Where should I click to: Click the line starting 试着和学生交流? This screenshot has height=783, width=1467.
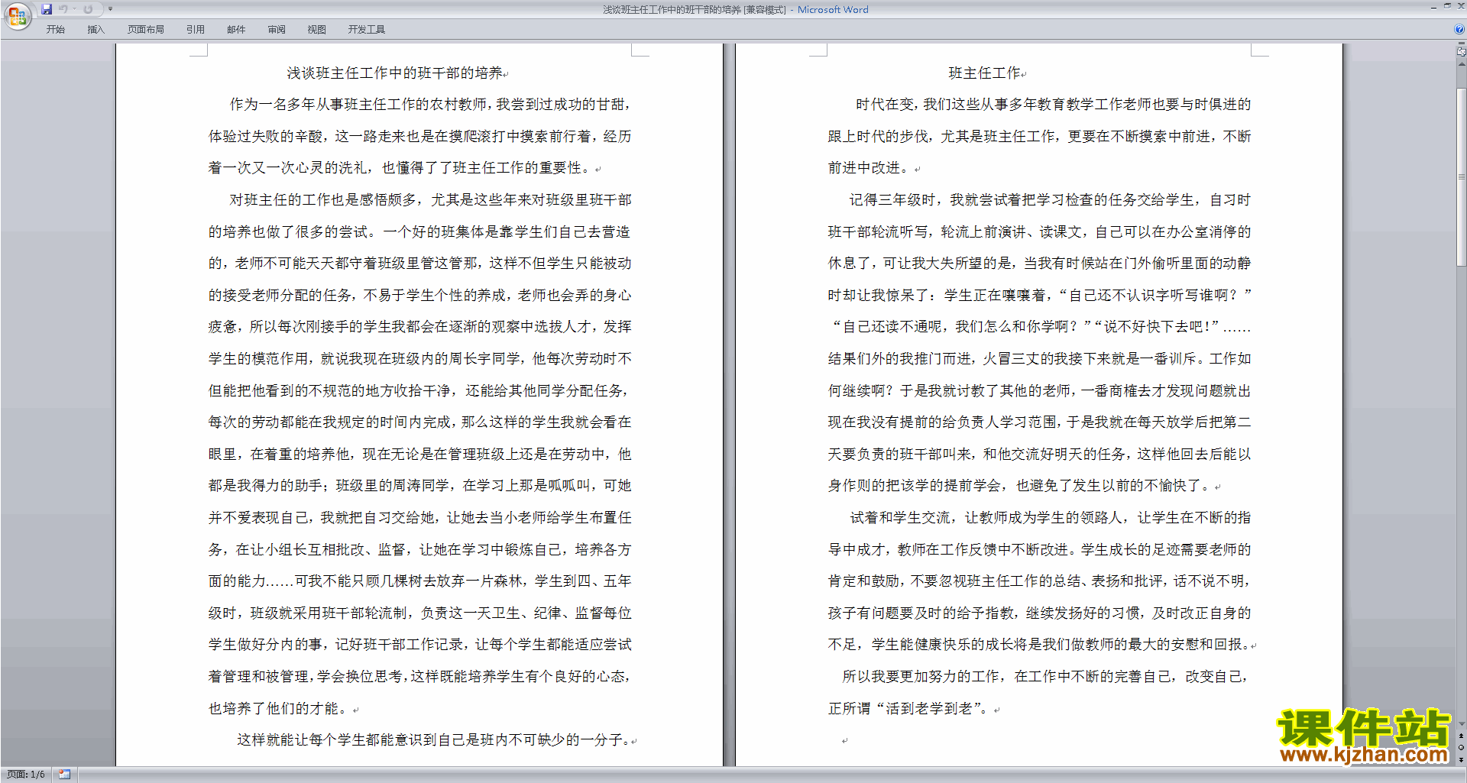click(1050, 518)
